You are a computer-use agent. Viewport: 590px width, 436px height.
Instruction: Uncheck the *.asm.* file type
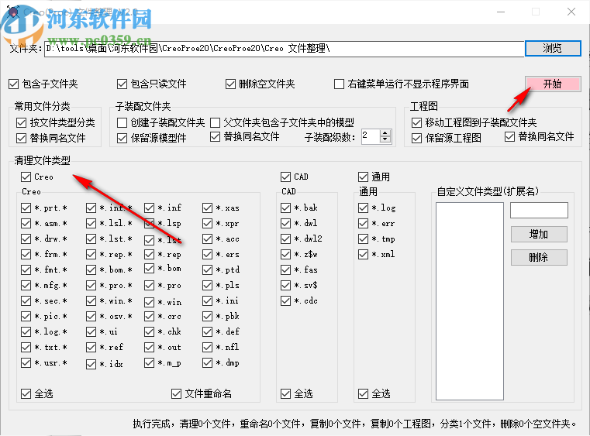pyautogui.click(x=26, y=223)
